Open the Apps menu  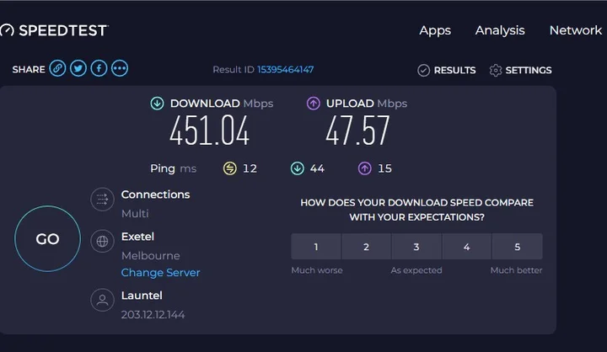(435, 30)
